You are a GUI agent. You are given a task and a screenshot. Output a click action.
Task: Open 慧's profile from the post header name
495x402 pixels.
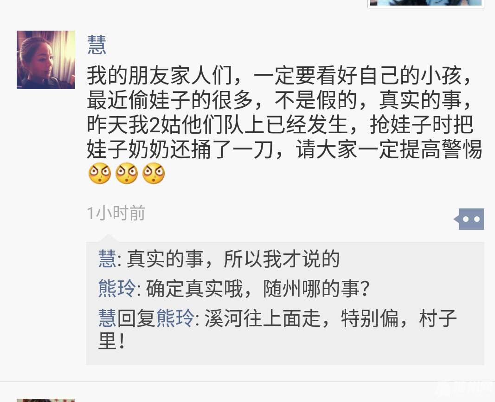96,45
